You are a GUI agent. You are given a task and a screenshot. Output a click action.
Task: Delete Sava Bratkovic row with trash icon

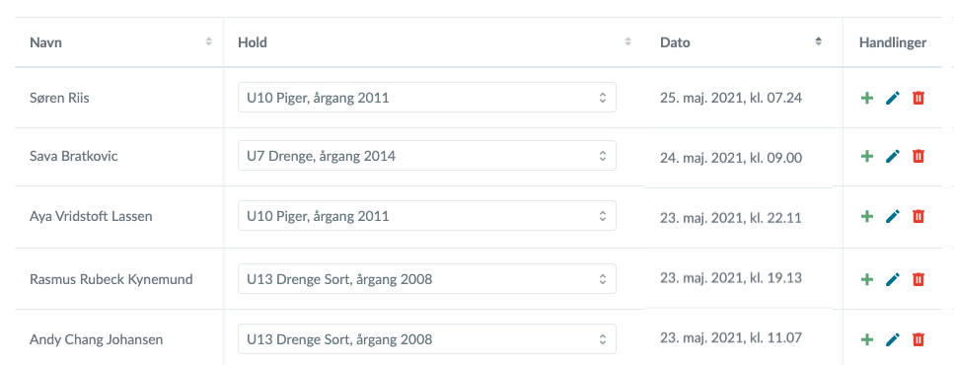[x=918, y=156]
